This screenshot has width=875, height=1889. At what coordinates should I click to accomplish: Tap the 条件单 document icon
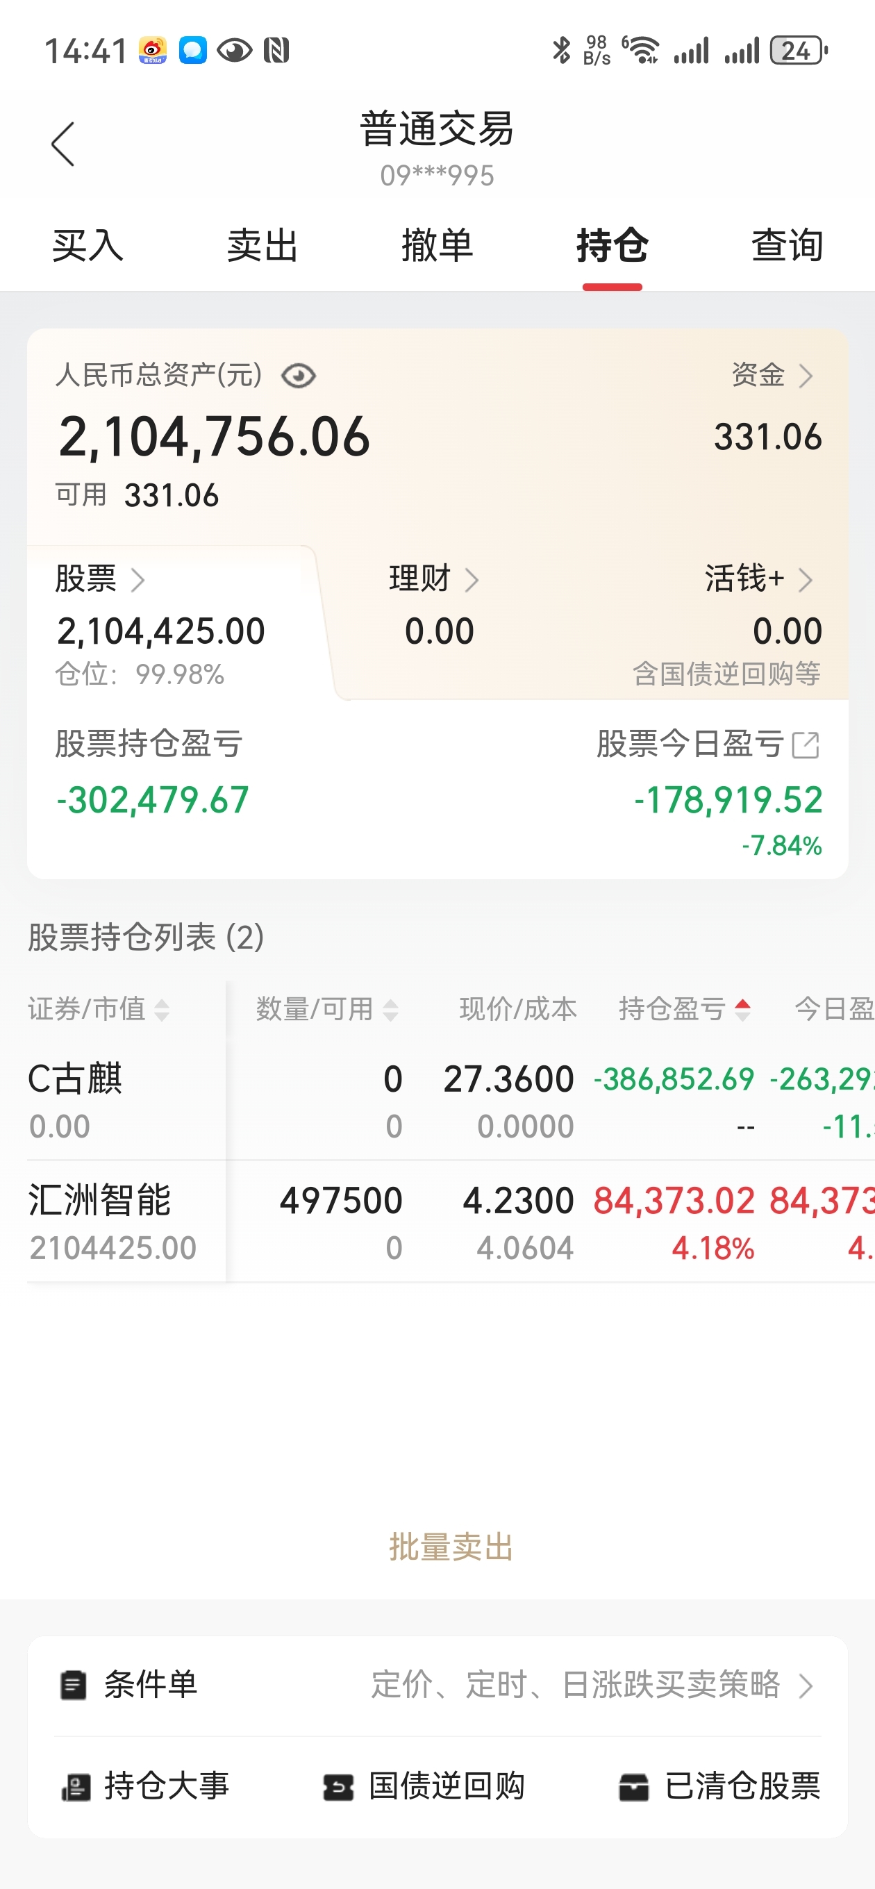coord(74,1685)
